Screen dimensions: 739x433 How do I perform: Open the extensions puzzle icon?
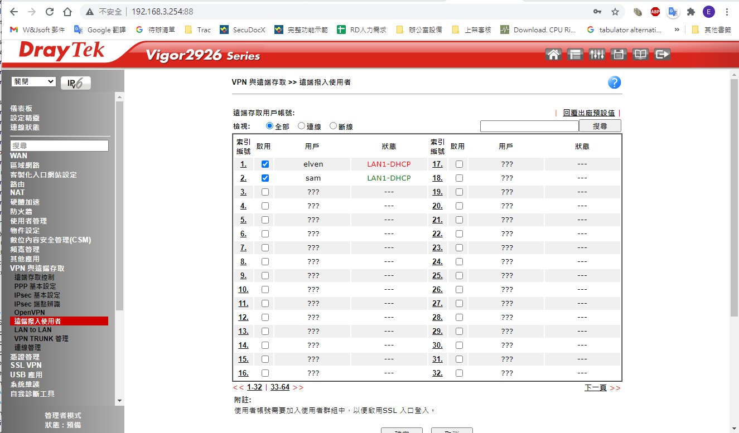pos(691,12)
